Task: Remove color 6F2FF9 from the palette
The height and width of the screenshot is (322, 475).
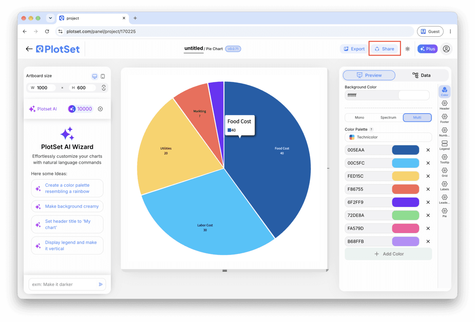Action: pyautogui.click(x=428, y=202)
